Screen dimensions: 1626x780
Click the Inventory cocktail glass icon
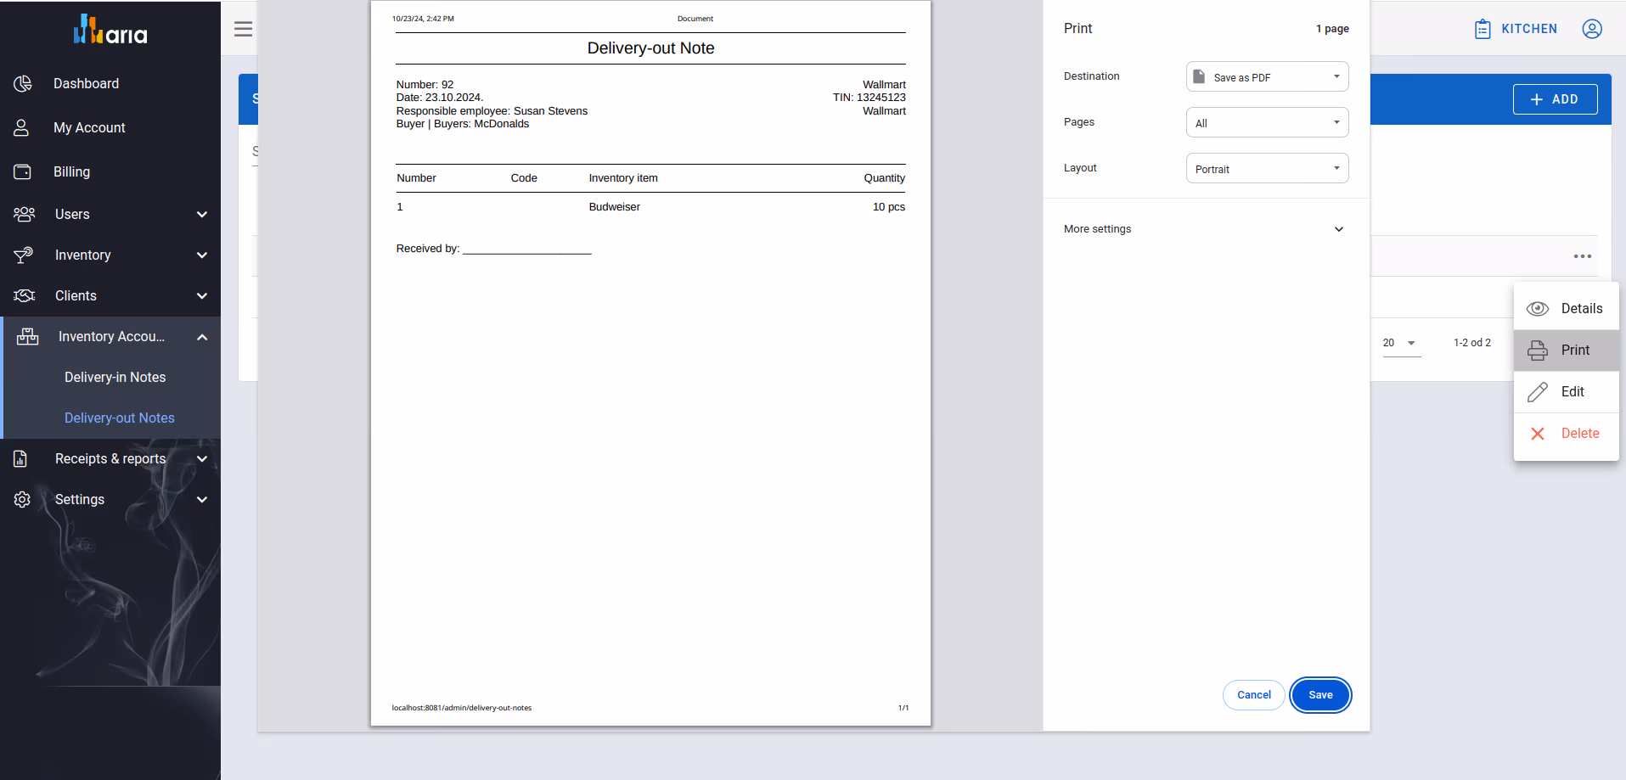pos(24,255)
